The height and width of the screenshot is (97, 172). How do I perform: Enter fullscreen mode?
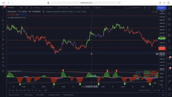click(149, 8)
